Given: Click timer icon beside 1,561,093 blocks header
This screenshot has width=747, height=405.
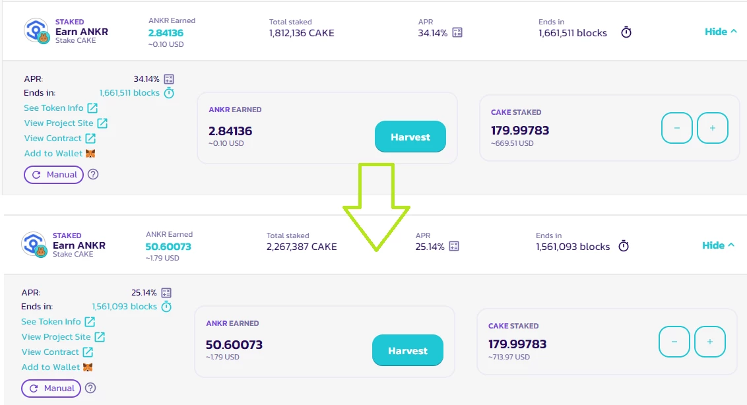Looking at the screenshot, I should 624,246.
